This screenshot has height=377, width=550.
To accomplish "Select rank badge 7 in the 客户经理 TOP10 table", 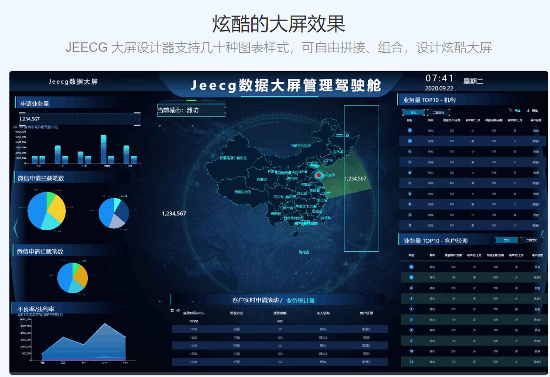I will [412, 320].
